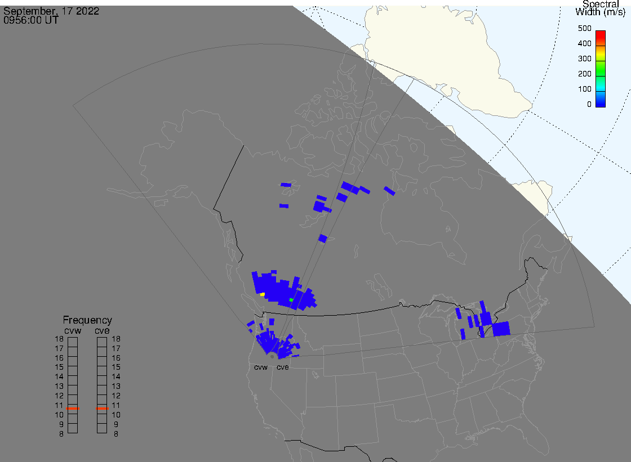Click the red cvw frequency marker

[x=73, y=409]
